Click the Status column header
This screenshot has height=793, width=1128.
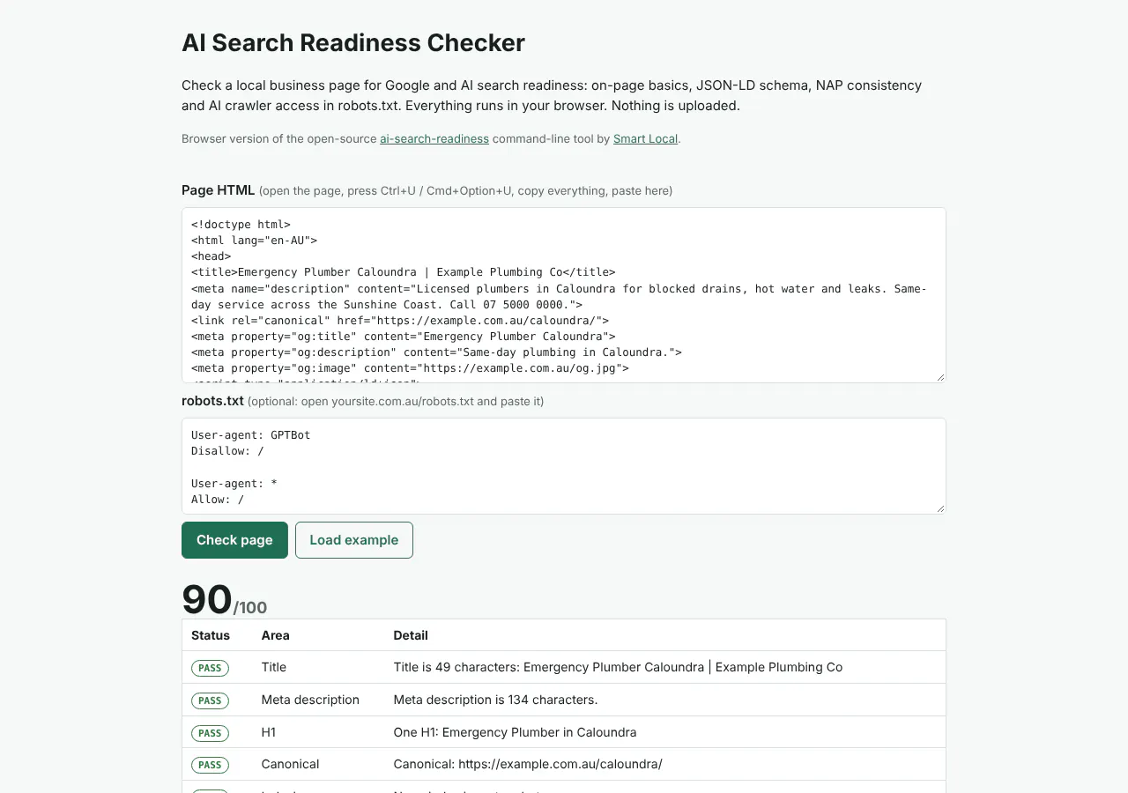tap(211, 635)
